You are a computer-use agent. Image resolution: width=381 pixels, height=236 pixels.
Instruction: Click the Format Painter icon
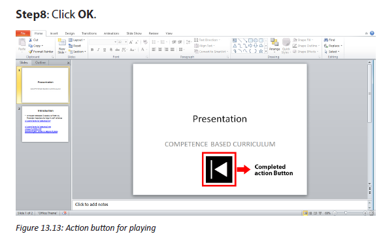[x=30, y=52]
